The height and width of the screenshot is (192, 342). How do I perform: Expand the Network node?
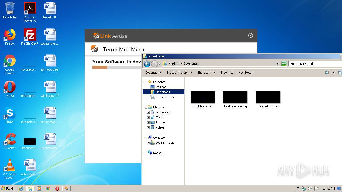point(146,153)
